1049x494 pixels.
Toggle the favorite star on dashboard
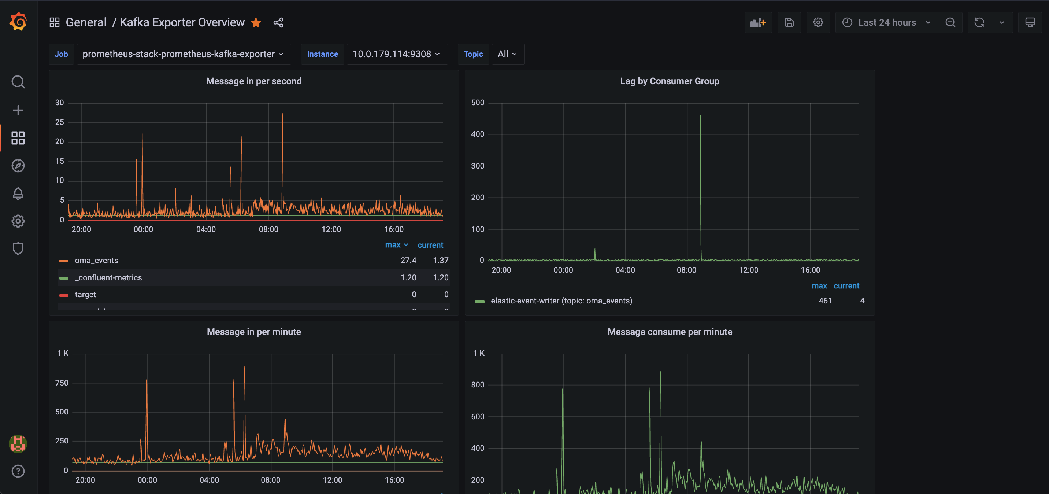point(256,22)
